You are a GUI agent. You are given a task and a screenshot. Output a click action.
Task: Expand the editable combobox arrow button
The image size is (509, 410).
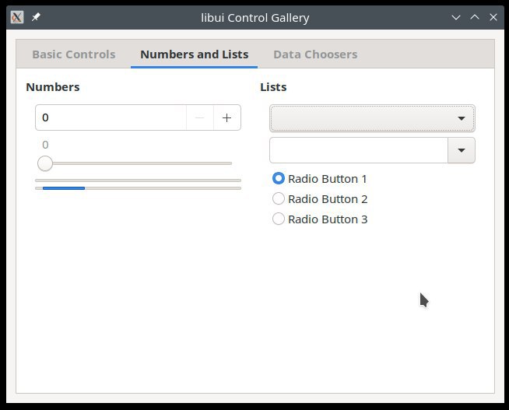point(462,150)
